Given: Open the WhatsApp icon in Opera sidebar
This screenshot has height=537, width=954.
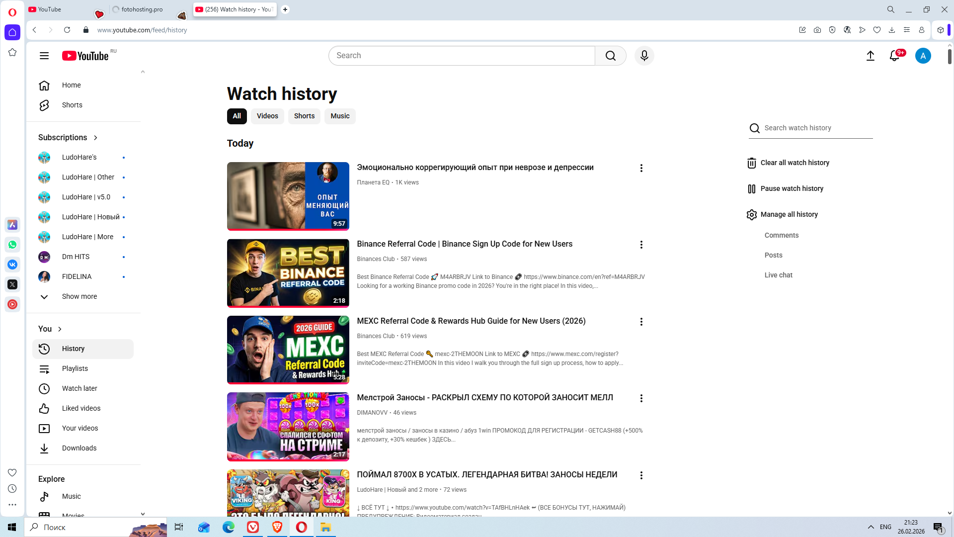Looking at the screenshot, I should pyautogui.click(x=12, y=245).
